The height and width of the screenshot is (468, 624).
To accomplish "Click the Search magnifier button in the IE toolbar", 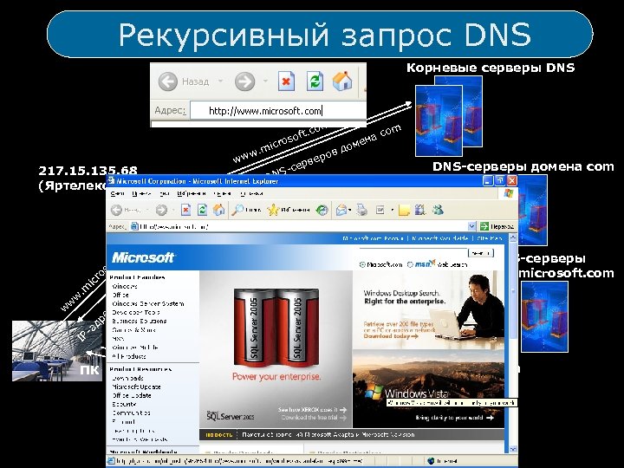I will (247, 210).
